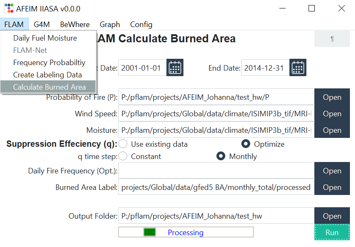Close the AFEIM window

pos(341,8)
